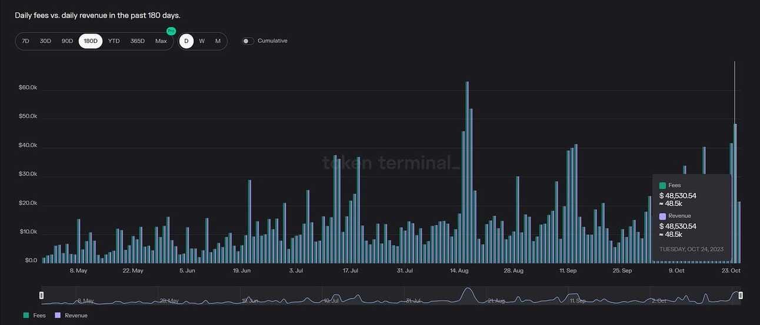
Task: Click the green Pro badge
Action: (x=171, y=31)
